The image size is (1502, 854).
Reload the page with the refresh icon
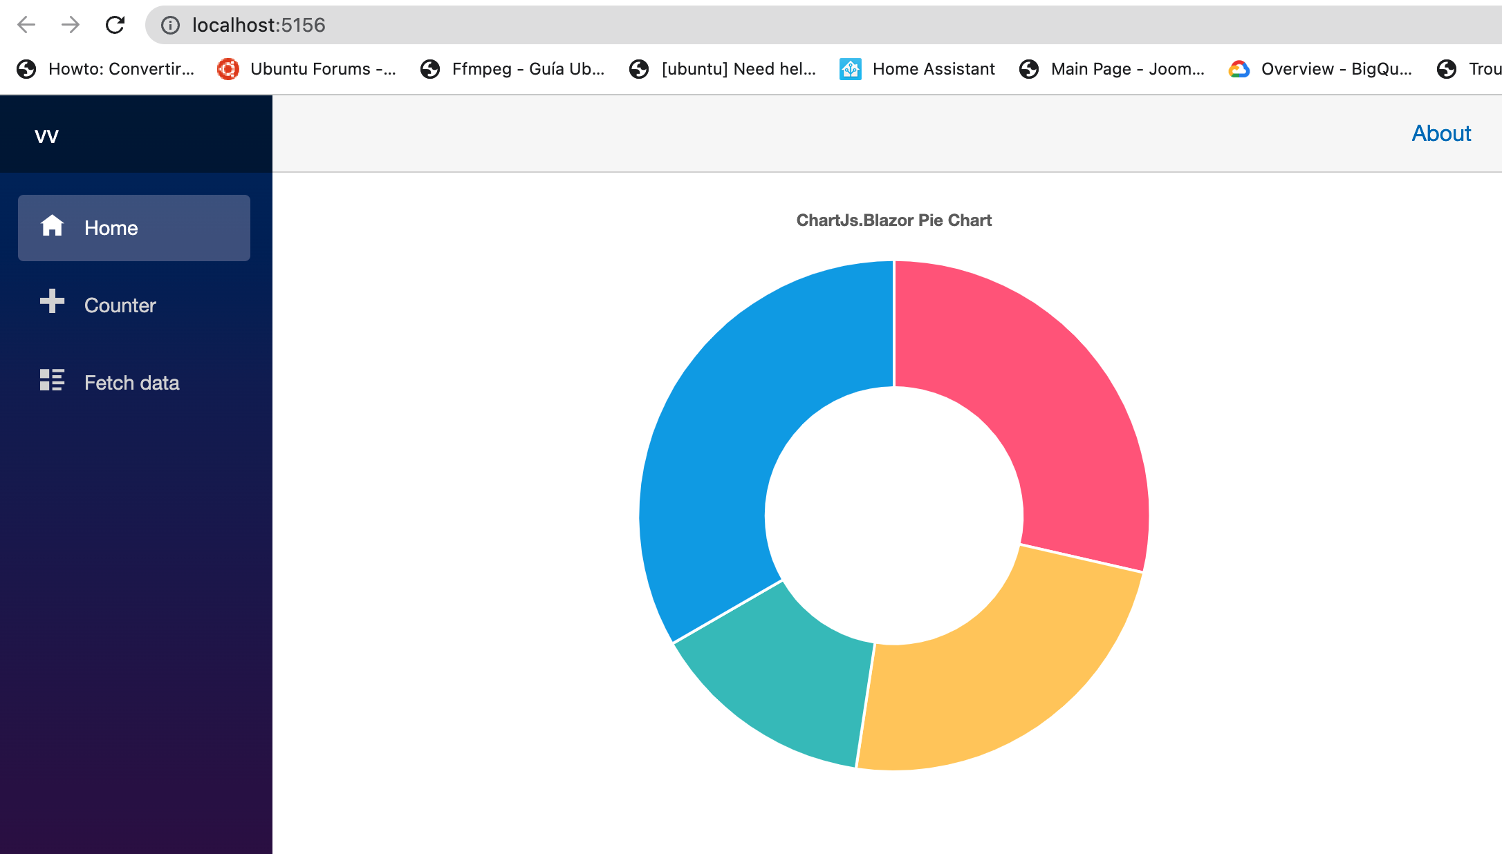[115, 26]
